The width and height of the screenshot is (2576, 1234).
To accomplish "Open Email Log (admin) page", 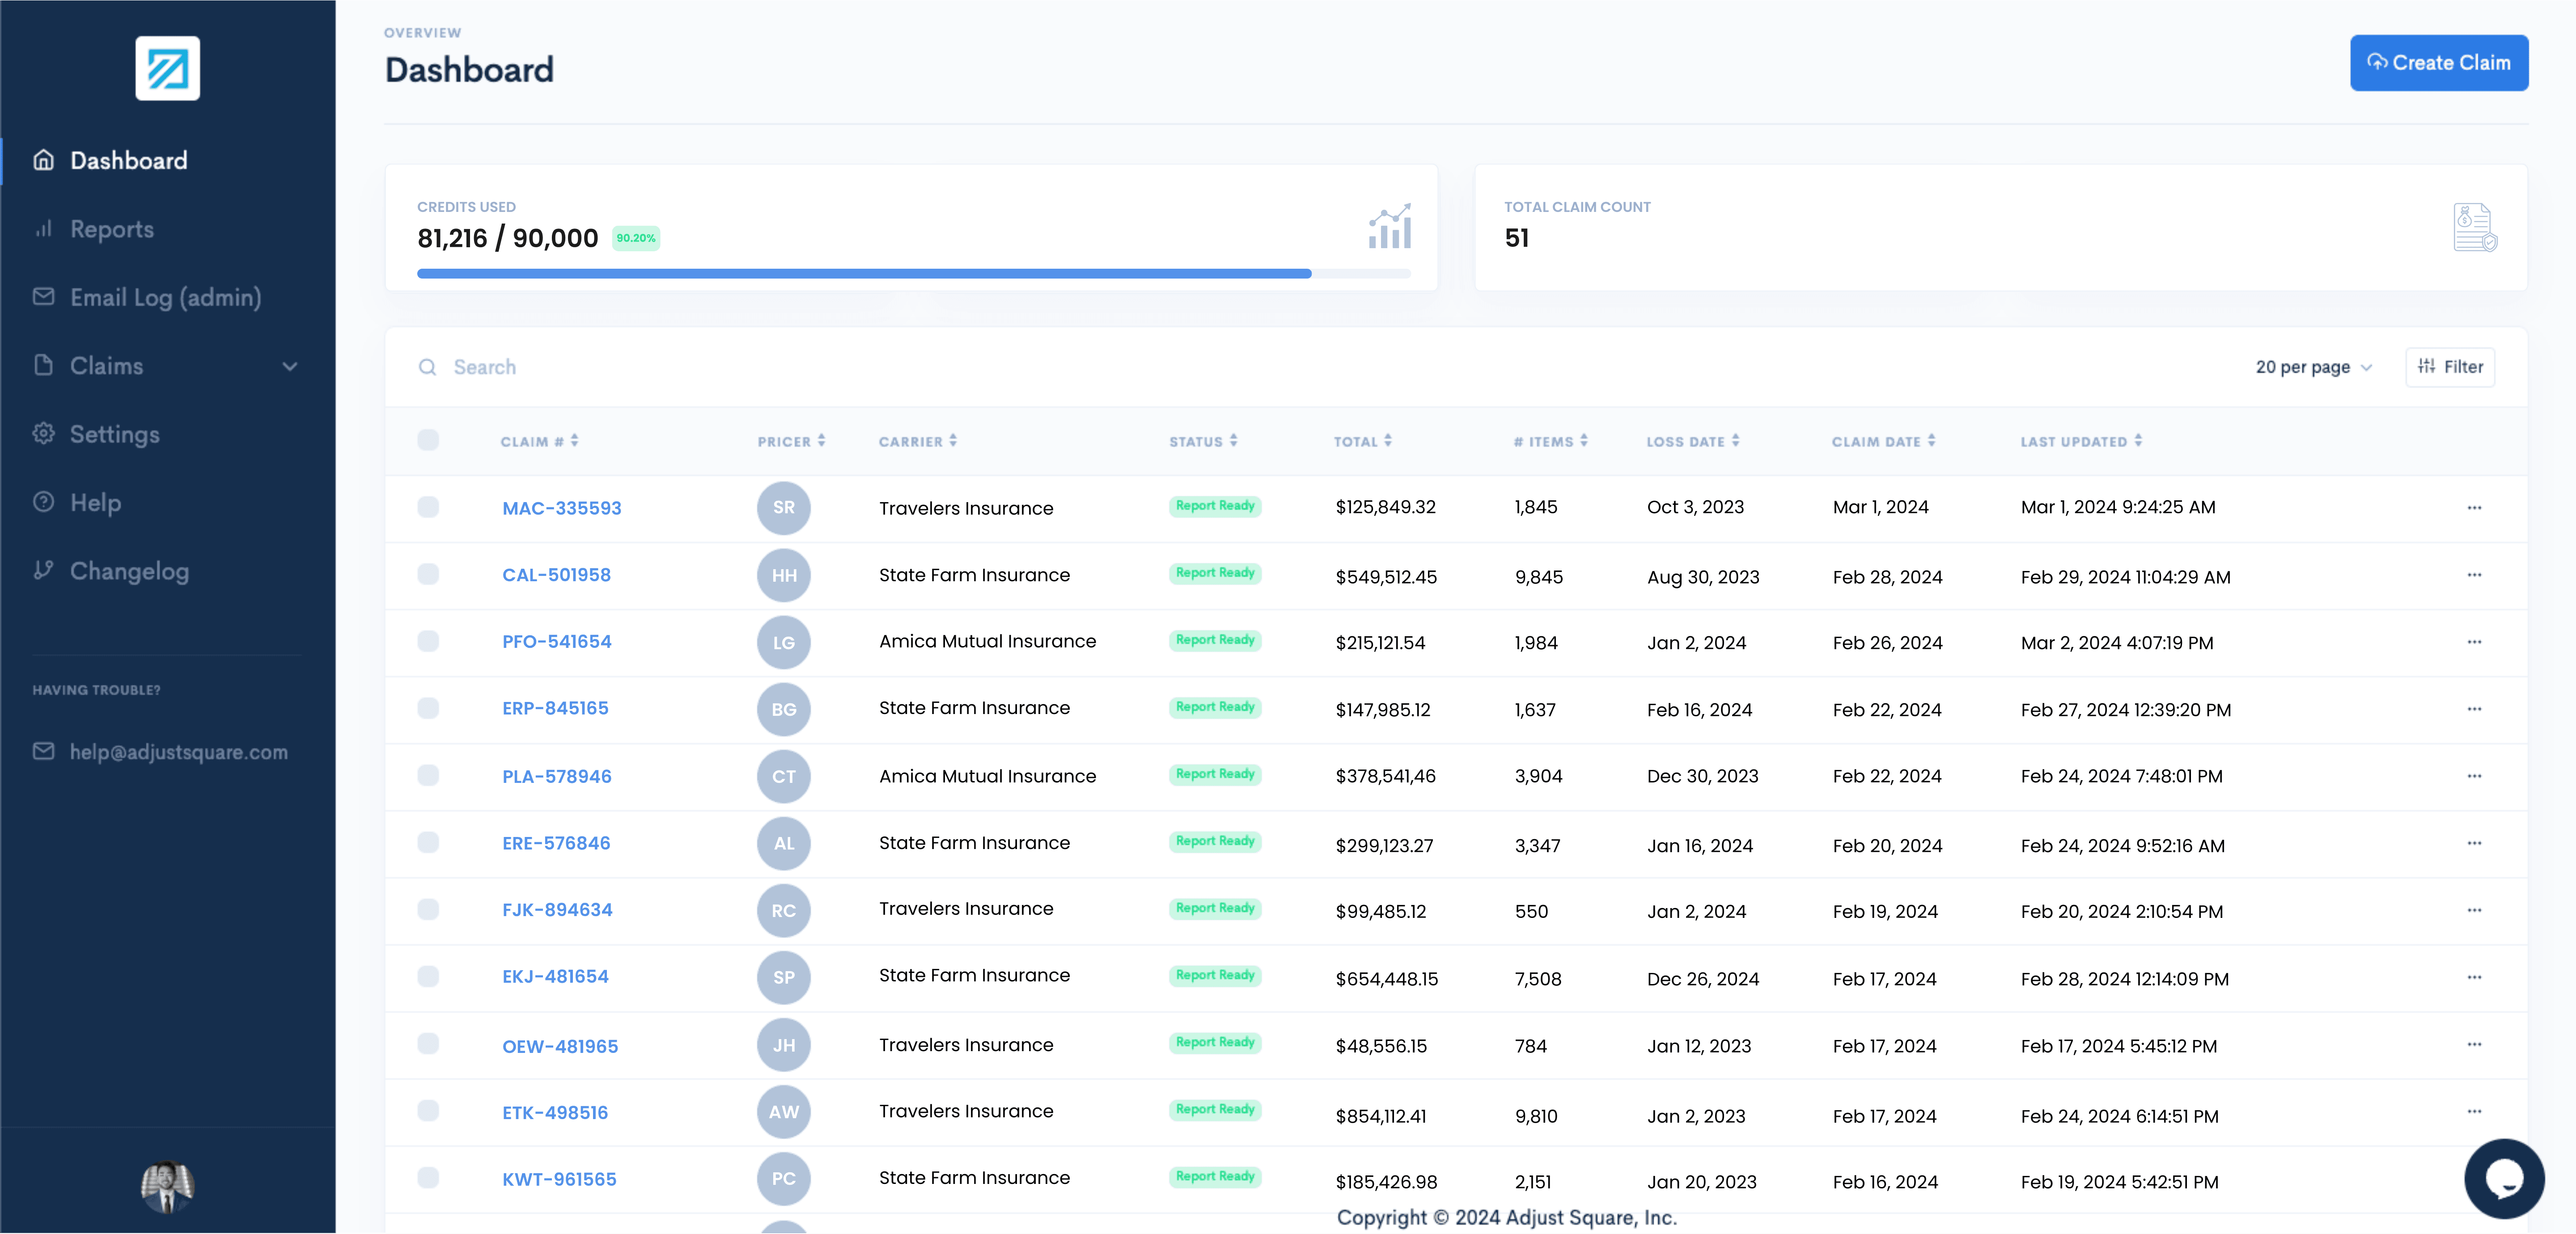I will (165, 297).
